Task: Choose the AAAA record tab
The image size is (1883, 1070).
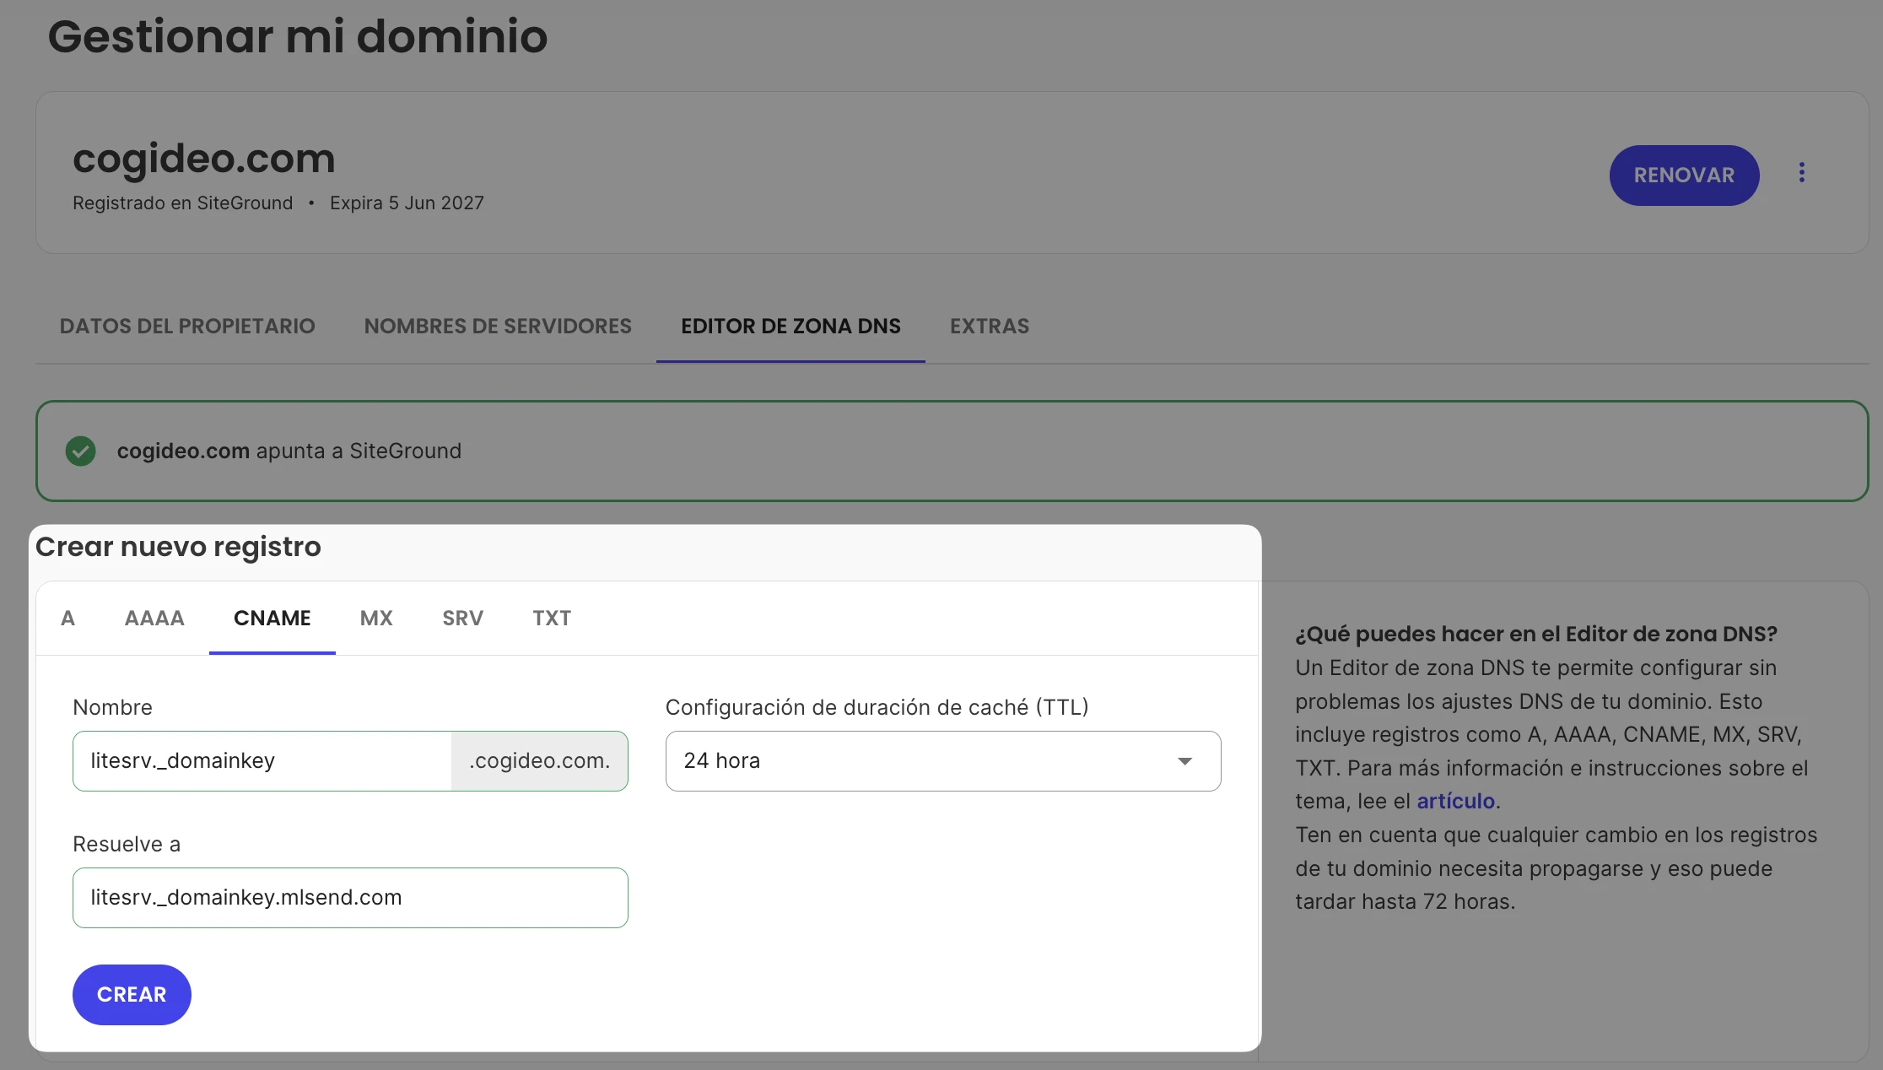Action: tap(154, 618)
